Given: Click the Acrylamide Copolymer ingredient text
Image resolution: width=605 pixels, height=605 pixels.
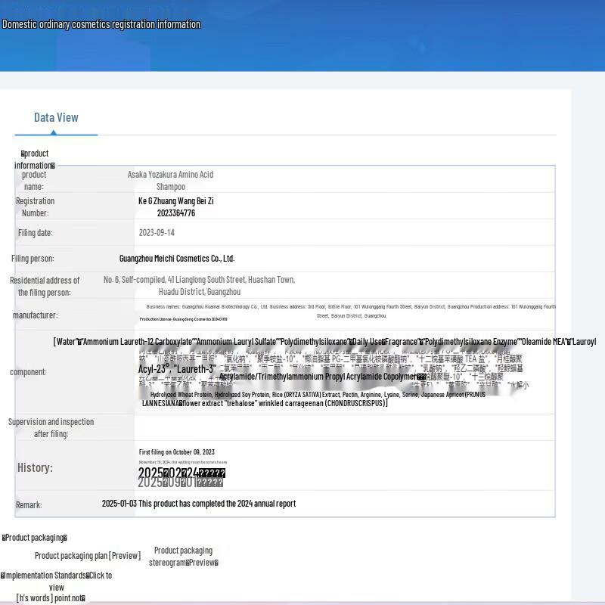Looking at the screenshot, I should [318, 377].
